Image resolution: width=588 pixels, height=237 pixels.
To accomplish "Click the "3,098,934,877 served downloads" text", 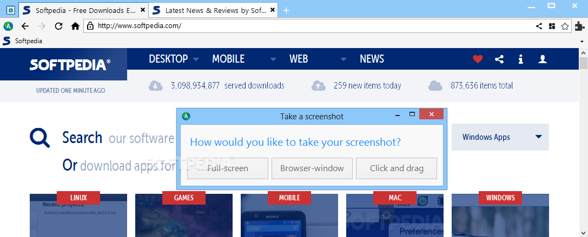I will tap(227, 86).
